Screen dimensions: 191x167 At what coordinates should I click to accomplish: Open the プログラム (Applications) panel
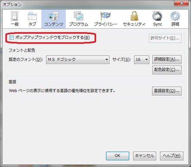click(78, 19)
